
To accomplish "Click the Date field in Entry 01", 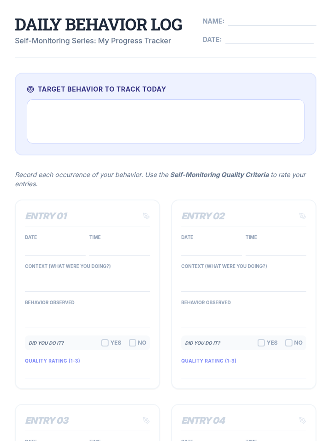I will pos(55,249).
